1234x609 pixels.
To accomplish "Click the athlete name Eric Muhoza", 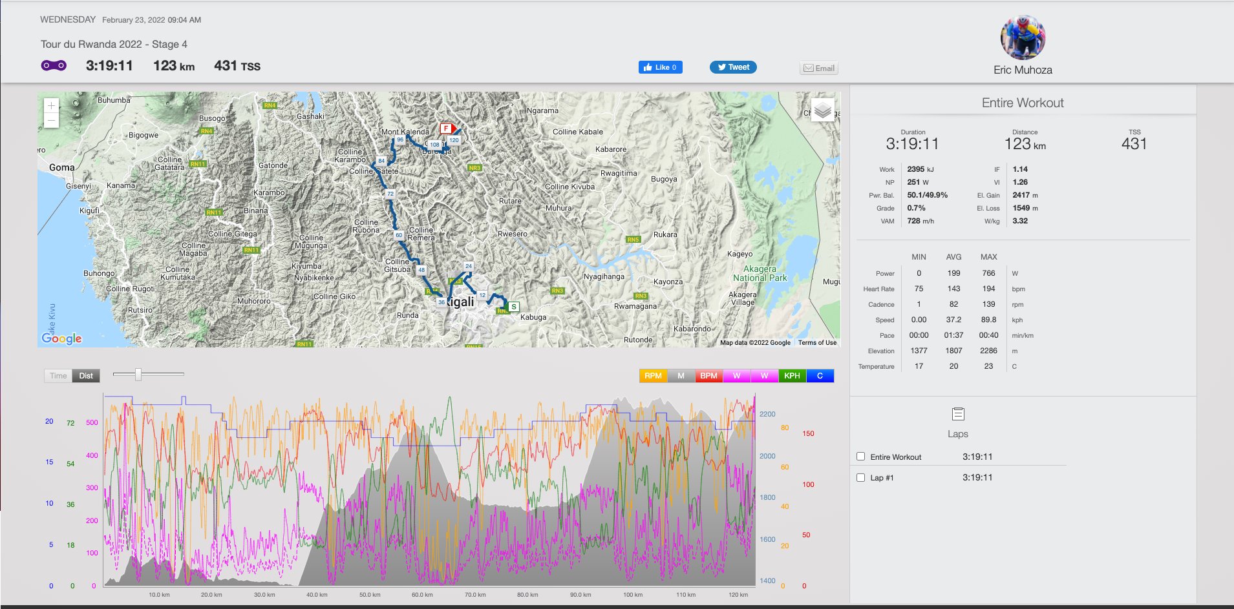I will (1023, 70).
